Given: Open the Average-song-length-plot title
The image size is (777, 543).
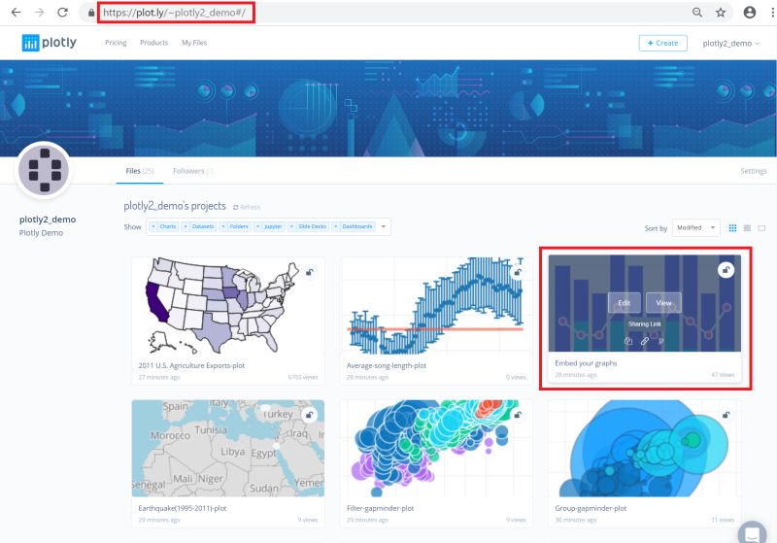Looking at the screenshot, I should click(x=387, y=365).
